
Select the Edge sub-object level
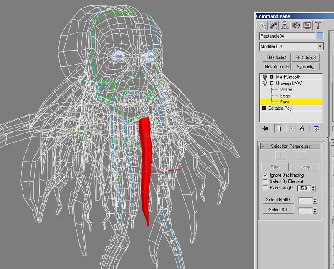[x=285, y=96]
